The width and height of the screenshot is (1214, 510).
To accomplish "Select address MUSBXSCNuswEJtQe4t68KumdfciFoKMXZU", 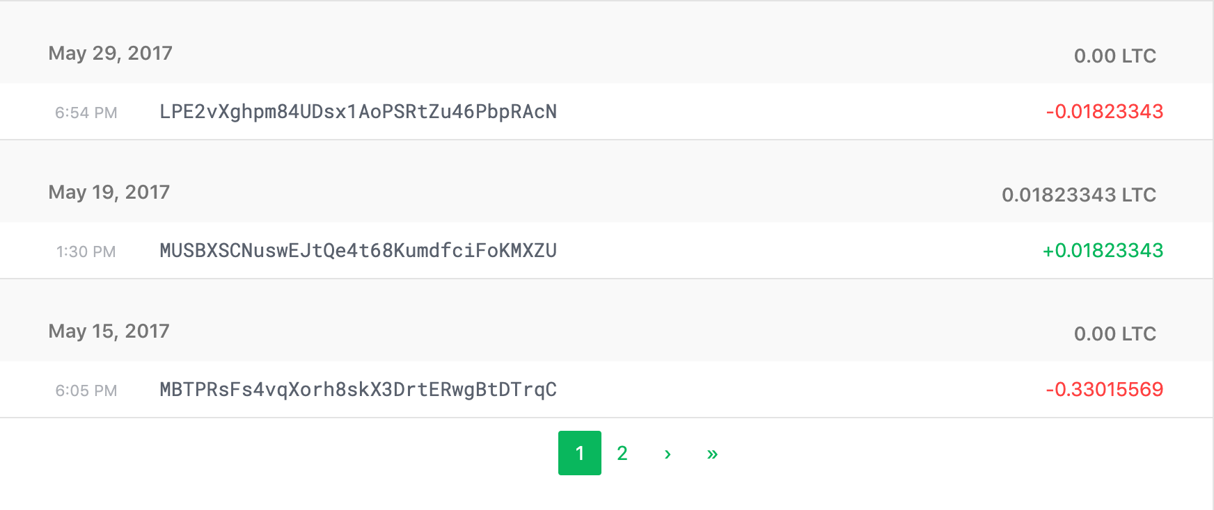I will point(357,251).
